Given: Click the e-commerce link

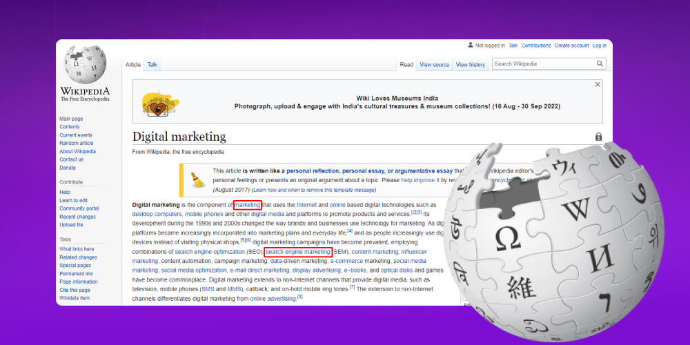Looking at the screenshot, I should [347, 261].
